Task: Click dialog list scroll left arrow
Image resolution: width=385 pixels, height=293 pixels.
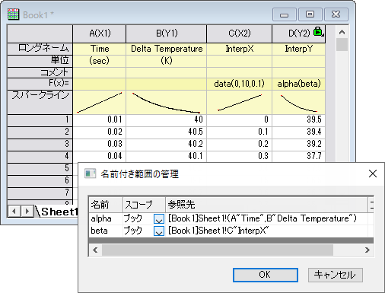Action: (95, 250)
